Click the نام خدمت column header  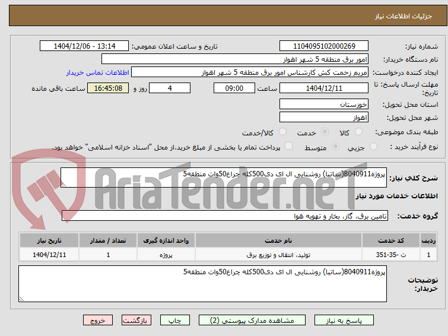[278, 240]
